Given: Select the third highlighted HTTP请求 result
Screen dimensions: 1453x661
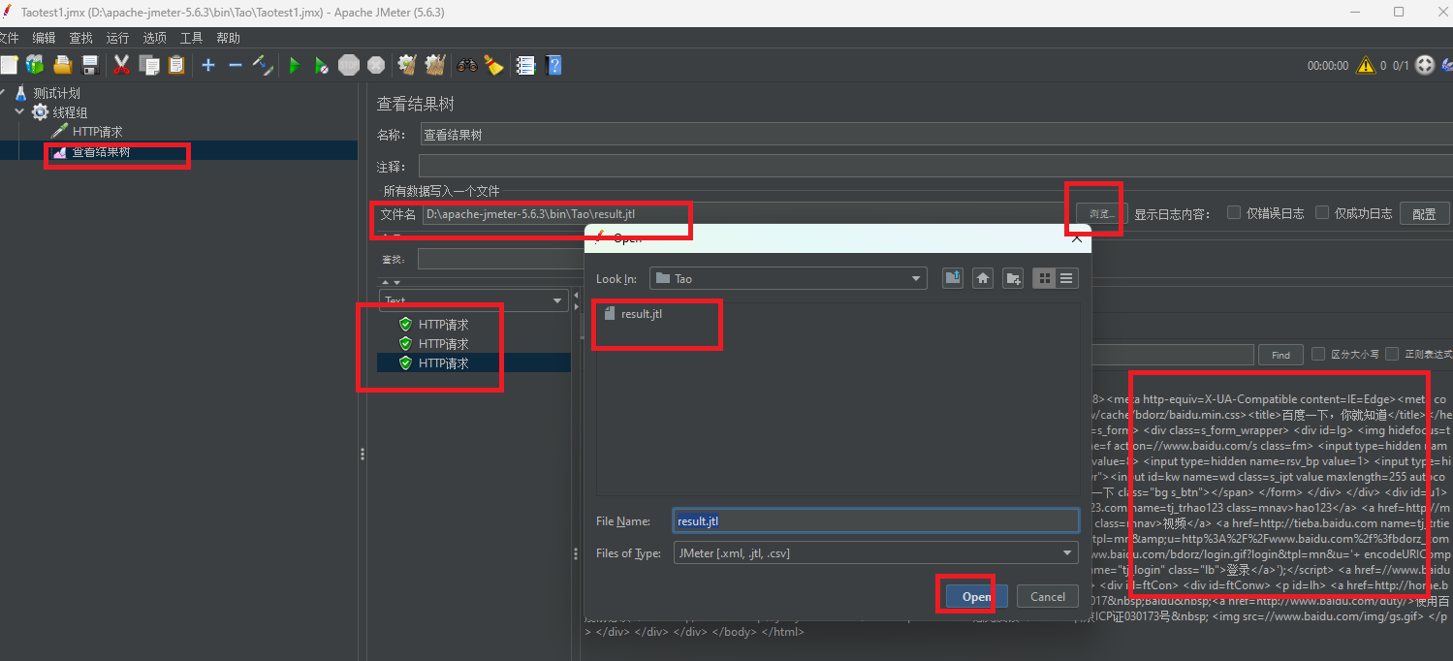Looking at the screenshot, I should (443, 363).
